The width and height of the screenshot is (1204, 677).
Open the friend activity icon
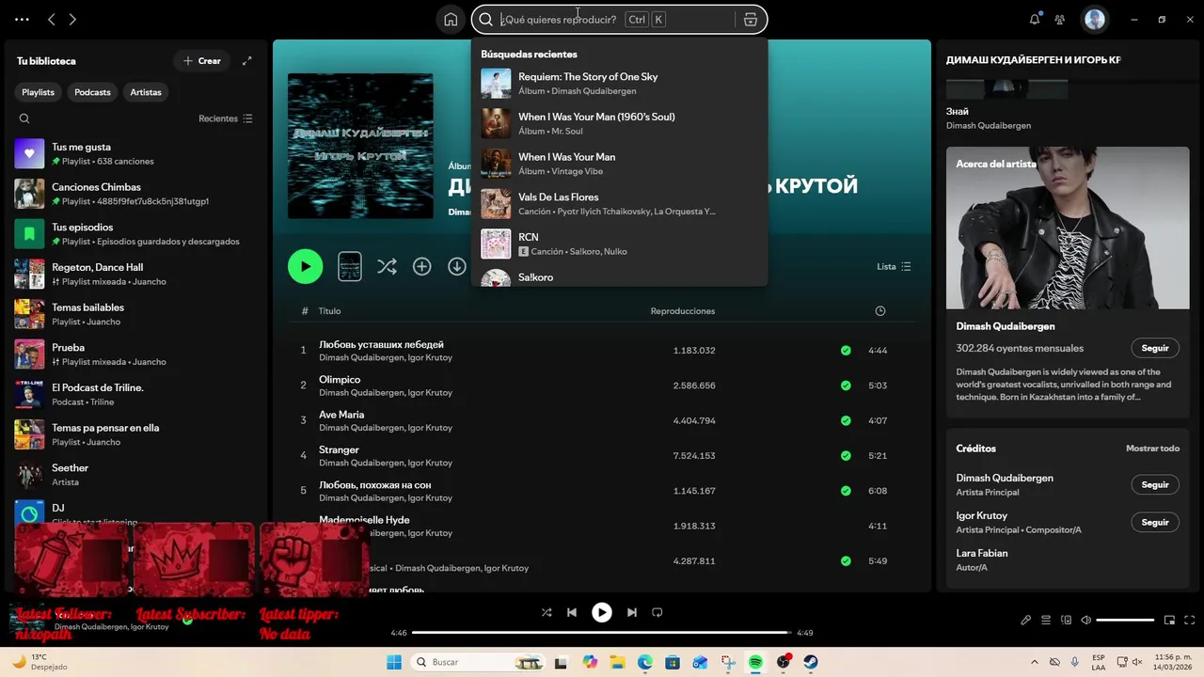1060,19
